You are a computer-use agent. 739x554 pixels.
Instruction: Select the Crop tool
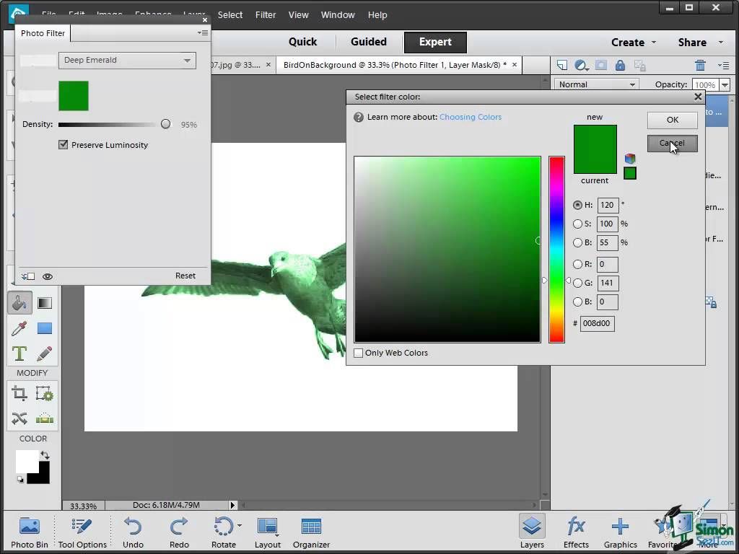(x=19, y=393)
